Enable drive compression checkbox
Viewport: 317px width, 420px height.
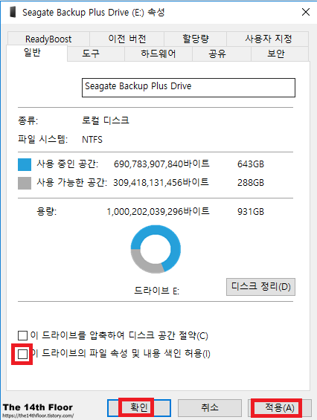point(22,335)
